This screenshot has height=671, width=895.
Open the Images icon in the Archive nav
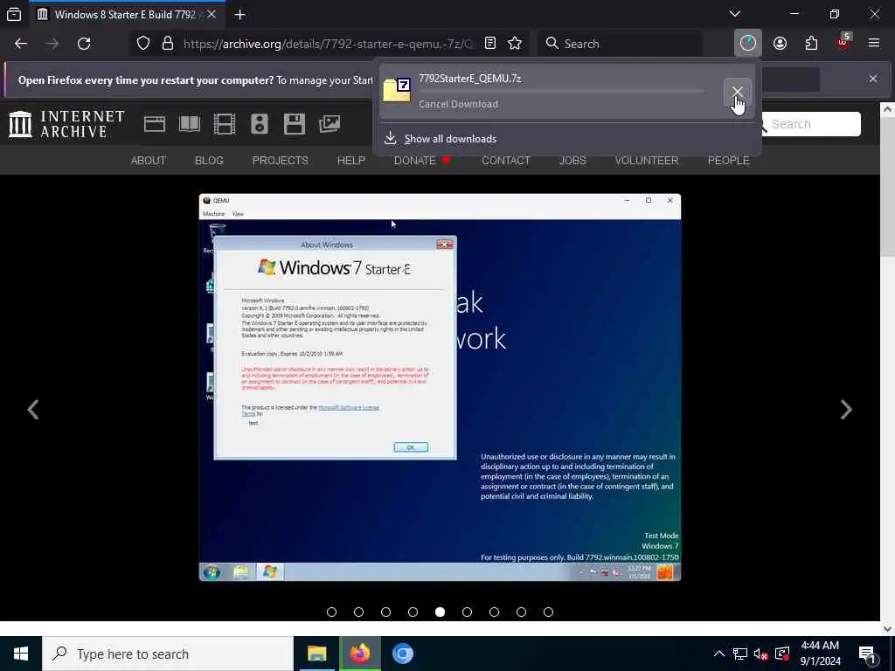pyautogui.click(x=330, y=124)
